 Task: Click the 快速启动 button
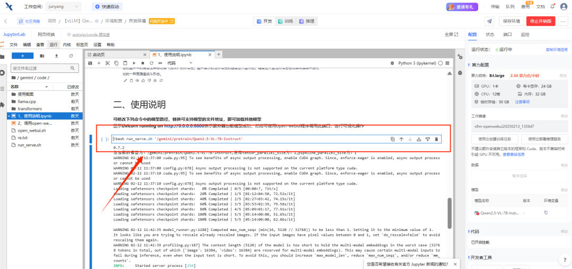[107, 6]
